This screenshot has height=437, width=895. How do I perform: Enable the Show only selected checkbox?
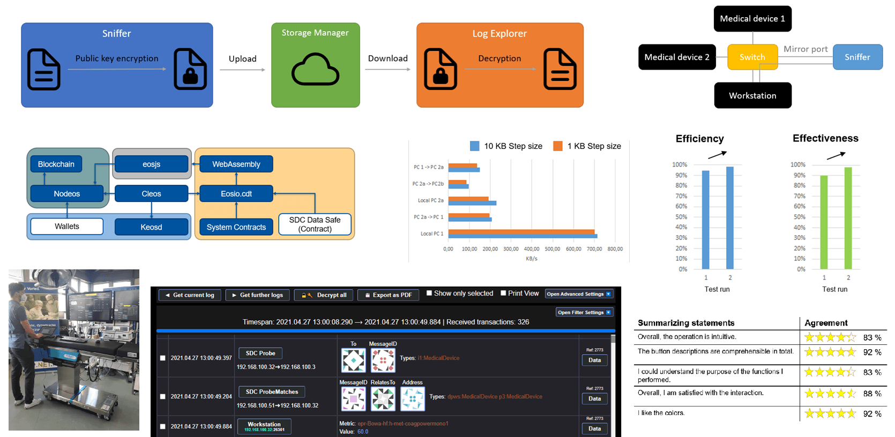click(429, 293)
